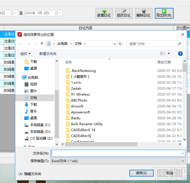
Task: Click 文档 in the address path
Action: 78,44
